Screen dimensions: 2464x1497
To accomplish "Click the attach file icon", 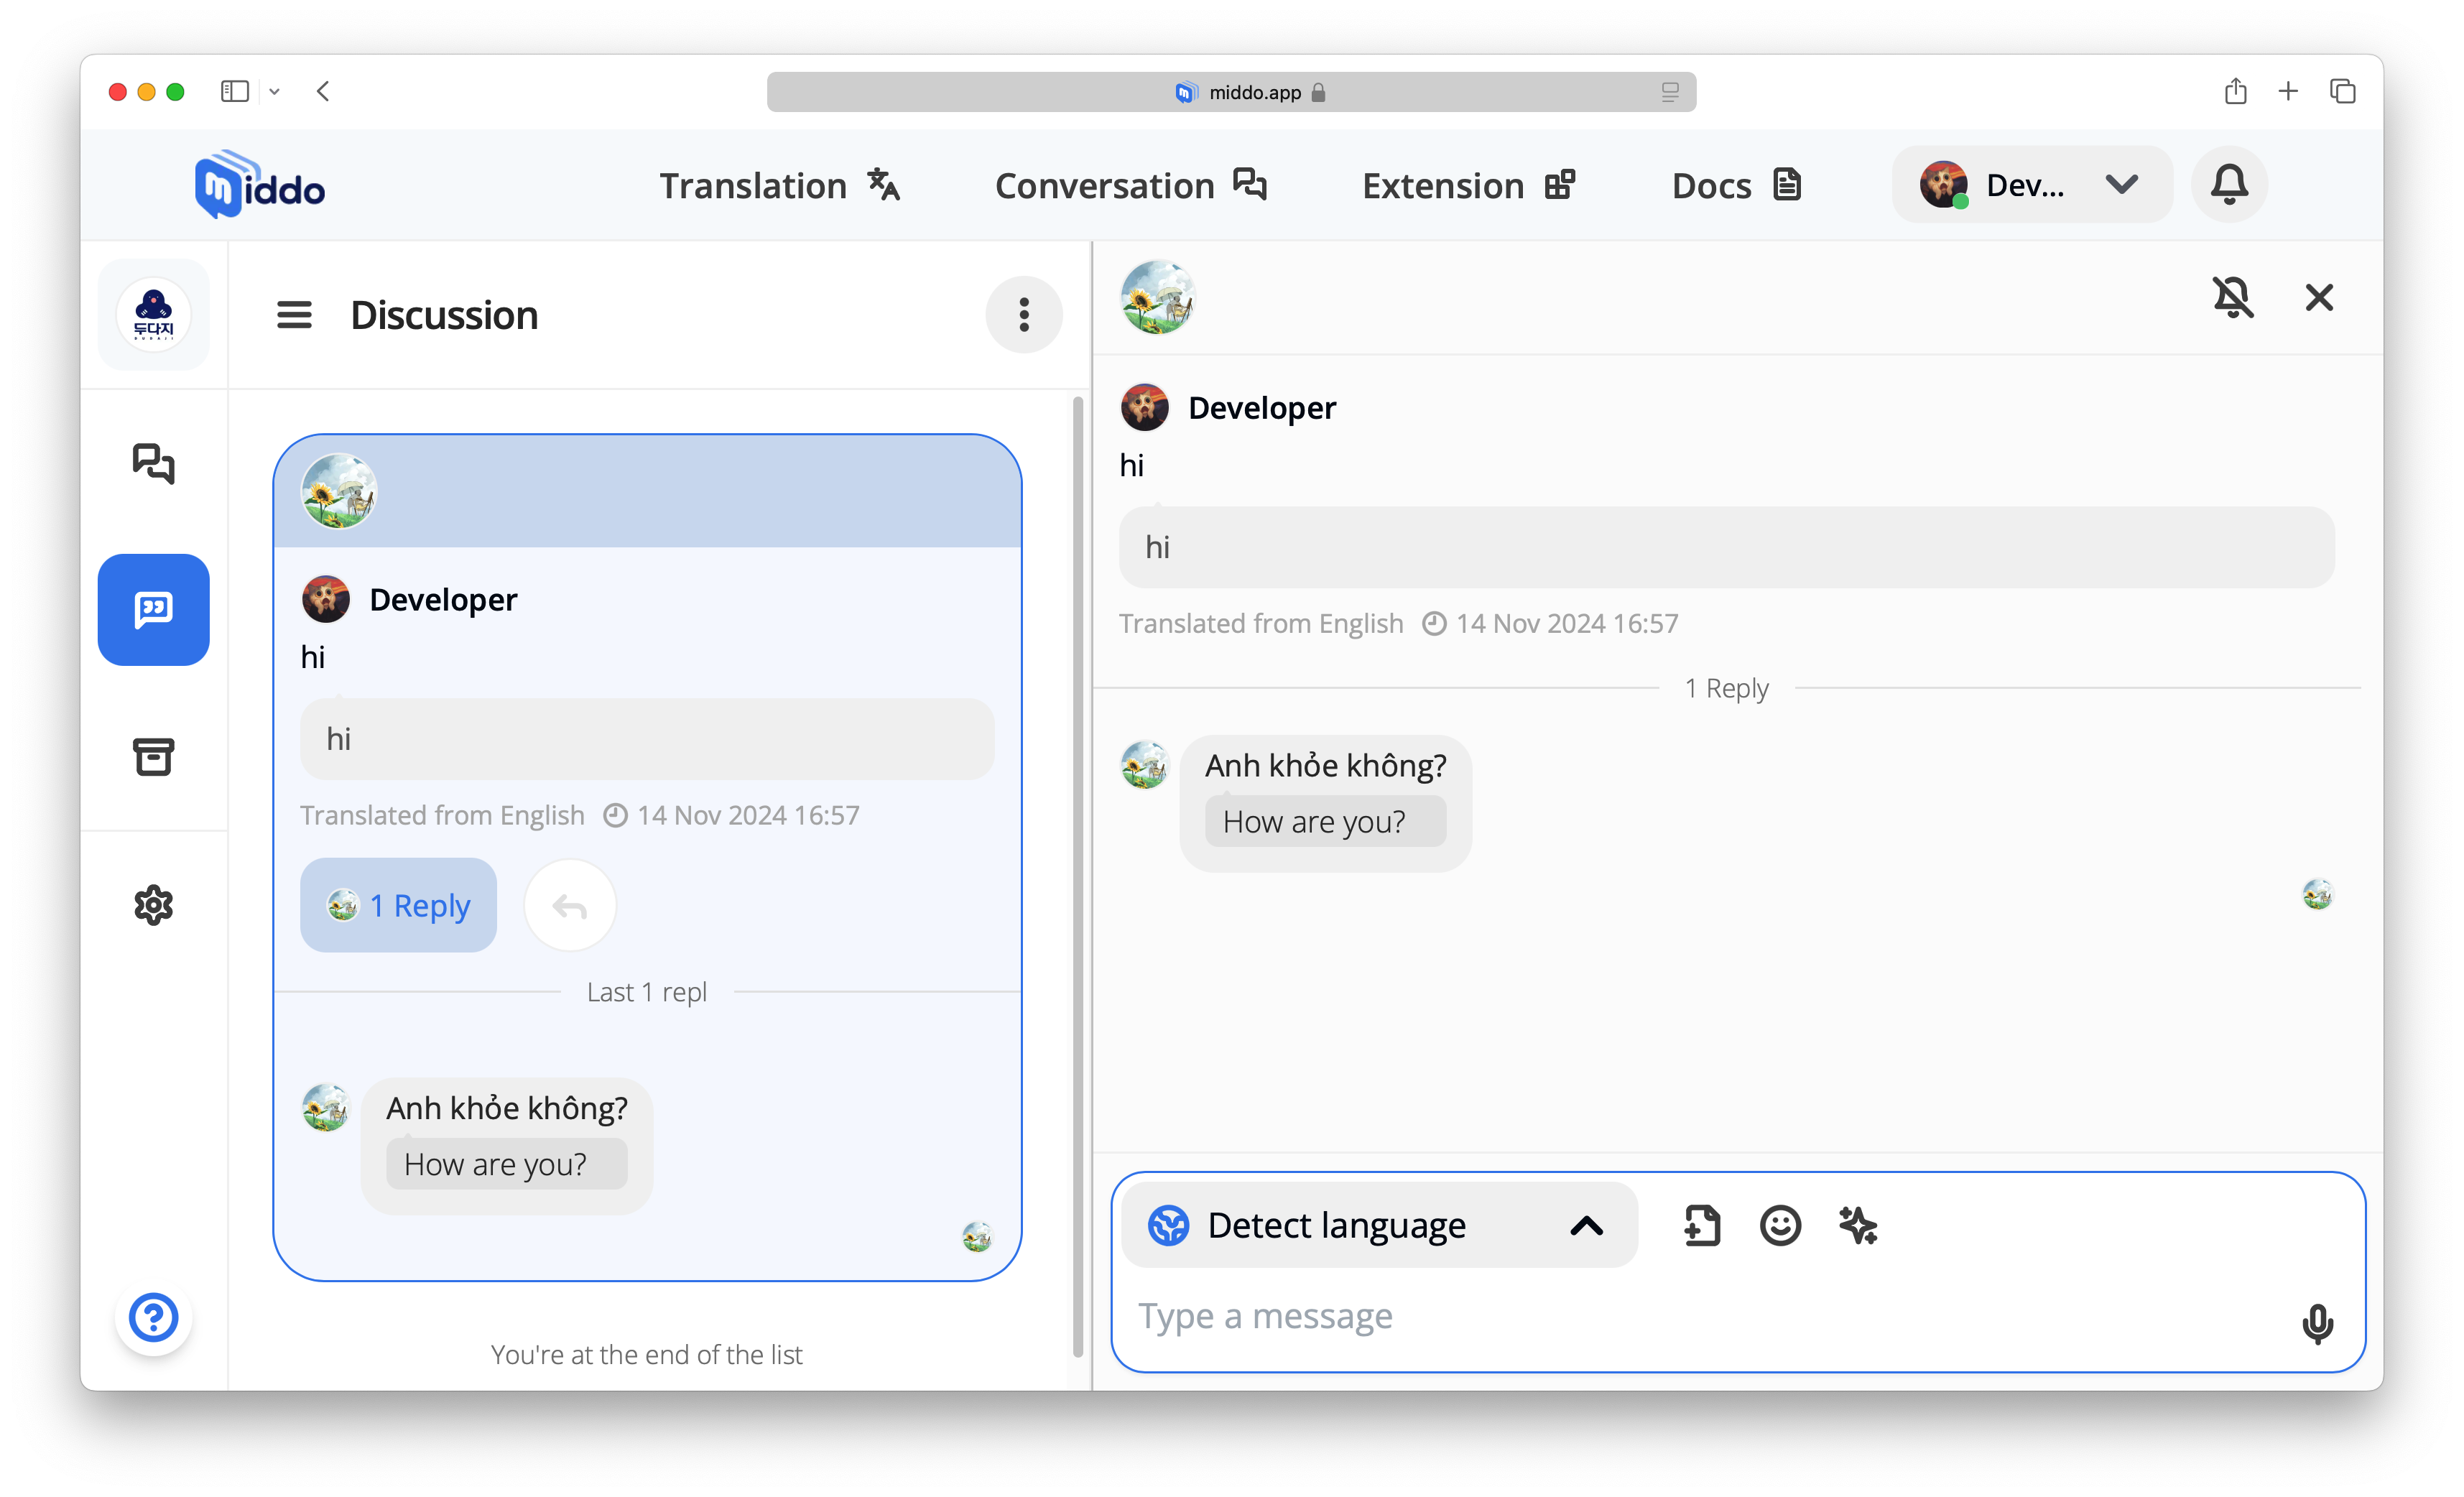I will pyautogui.click(x=1701, y=1225).
